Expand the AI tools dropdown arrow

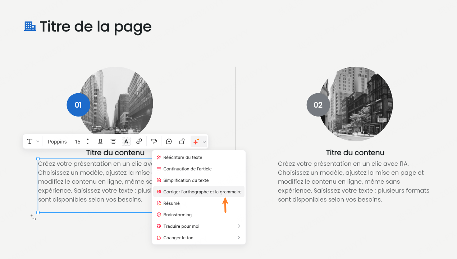pos(204,142)
